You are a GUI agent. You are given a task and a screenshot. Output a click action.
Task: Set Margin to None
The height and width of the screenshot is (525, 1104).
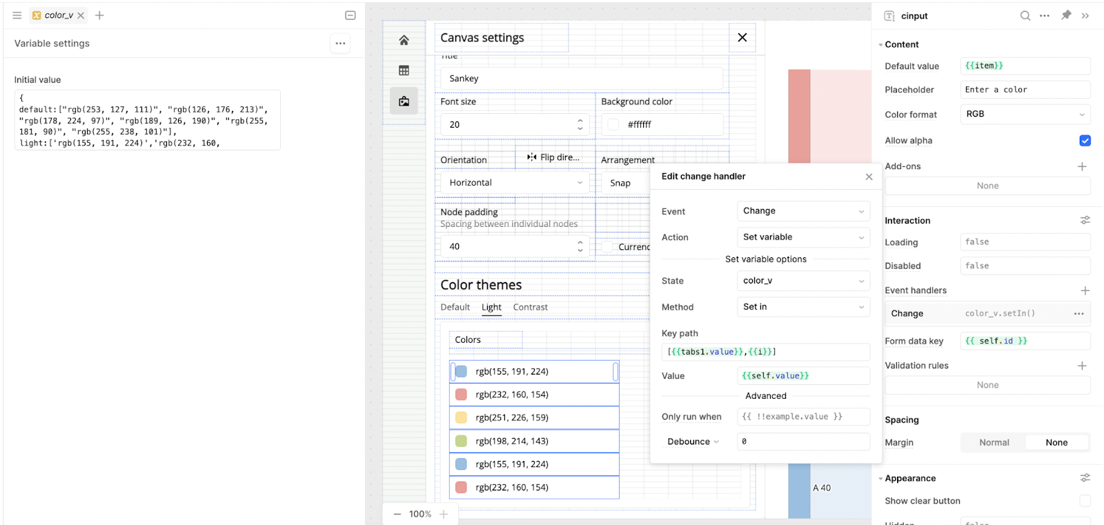(1056, 443)
